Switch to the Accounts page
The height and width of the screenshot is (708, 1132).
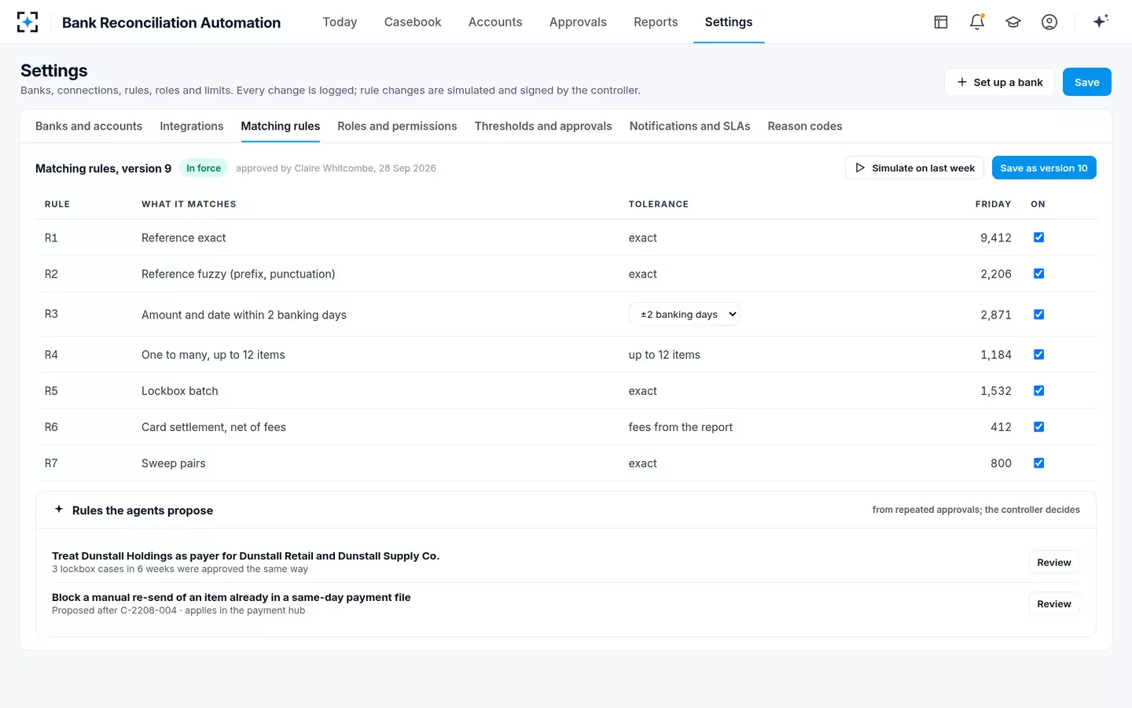click(x=495, y=22)
